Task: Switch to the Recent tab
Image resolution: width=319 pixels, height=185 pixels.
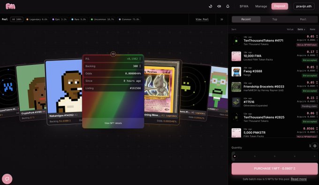Action: [x=246, y=19]
